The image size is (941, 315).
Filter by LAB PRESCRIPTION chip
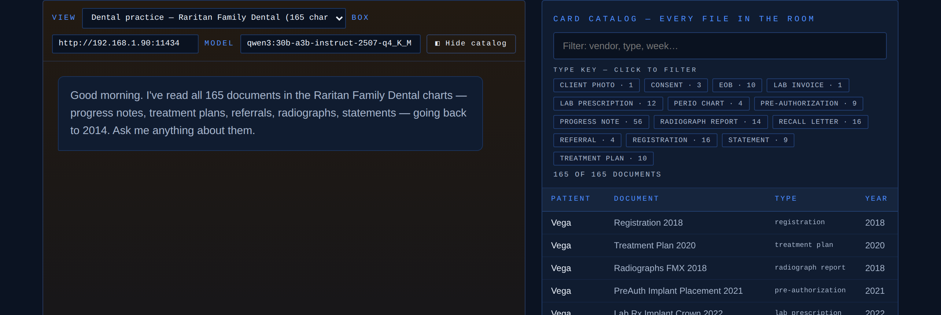tap(608, 104)
